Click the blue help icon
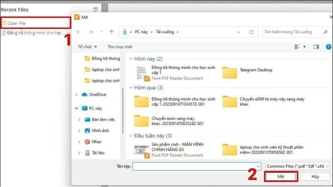333x187 pixels. 328,47
